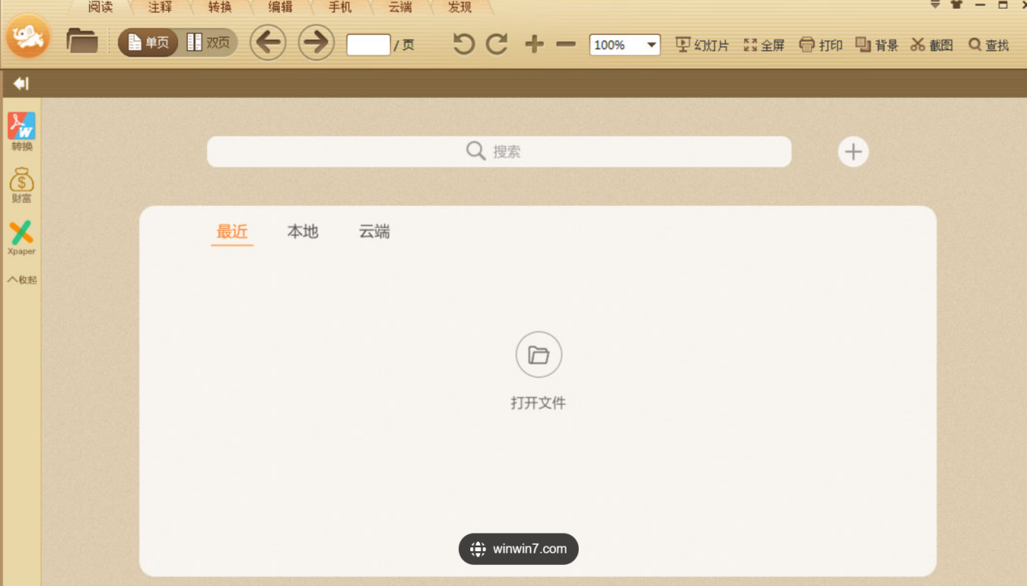The height and width of the screenshot is (586, 1027).
Task: Click zoom in plus icon
Action: tap(533, 44)
